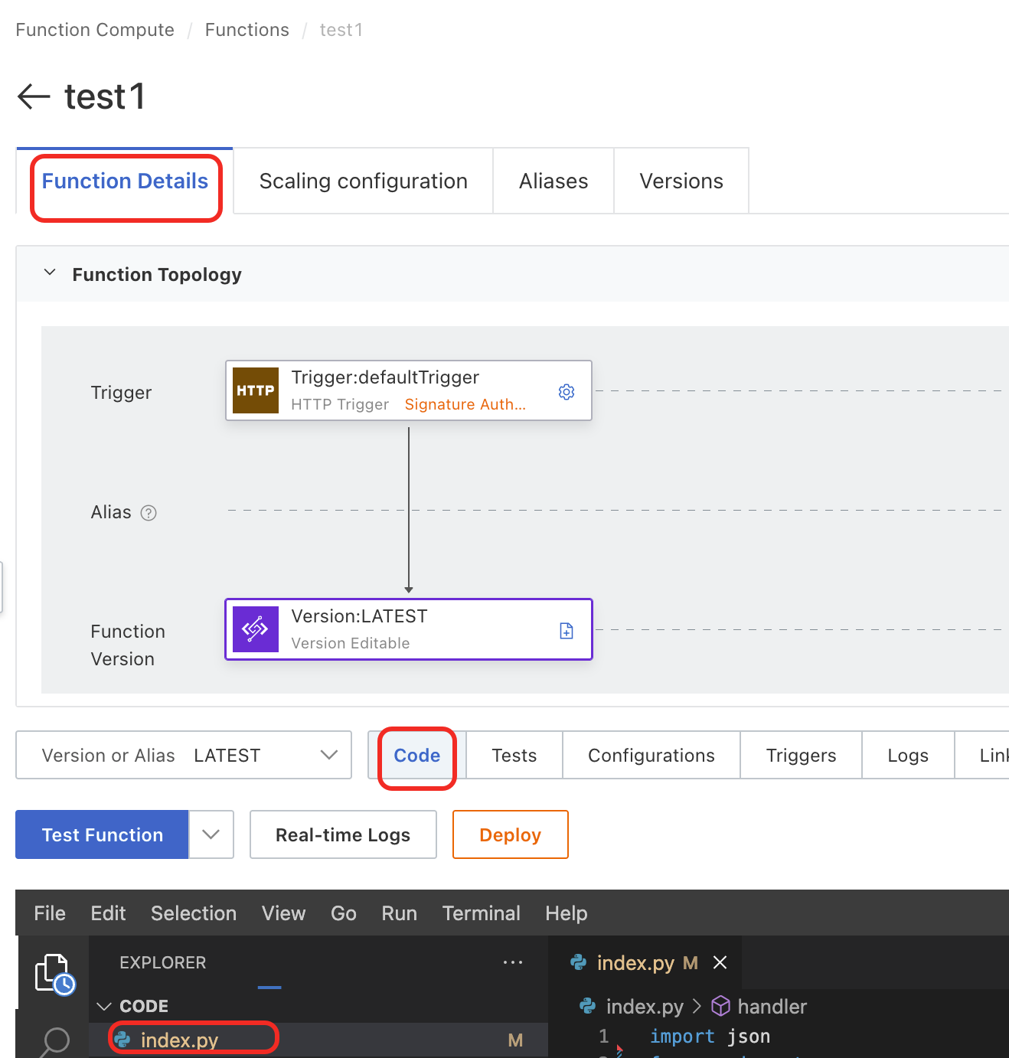Open the Explorer files icon in the activity bar
The image size is (1009, 1058).
(x=54, y=974)
